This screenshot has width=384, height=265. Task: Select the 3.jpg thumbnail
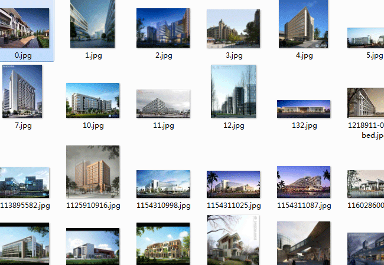(x=233, y=29)
